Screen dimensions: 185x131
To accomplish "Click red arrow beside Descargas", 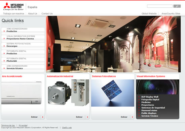I will coord(4,46).
